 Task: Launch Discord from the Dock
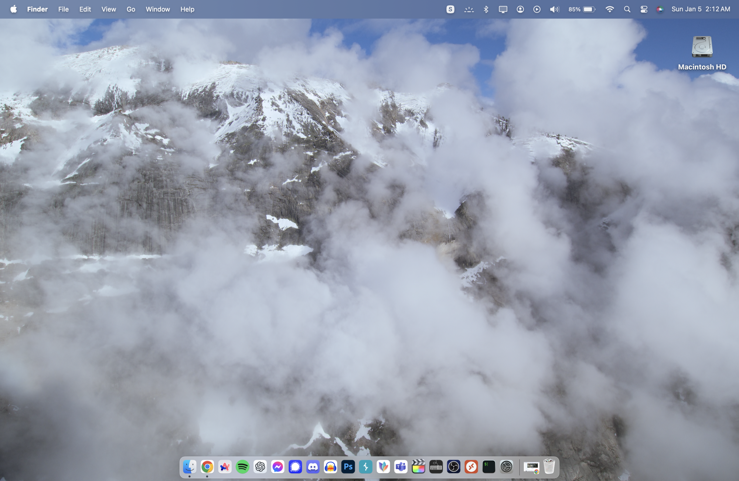click(313, 467)
